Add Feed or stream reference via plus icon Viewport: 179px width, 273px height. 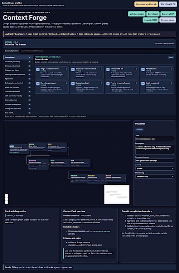click(x=136, y=83)
